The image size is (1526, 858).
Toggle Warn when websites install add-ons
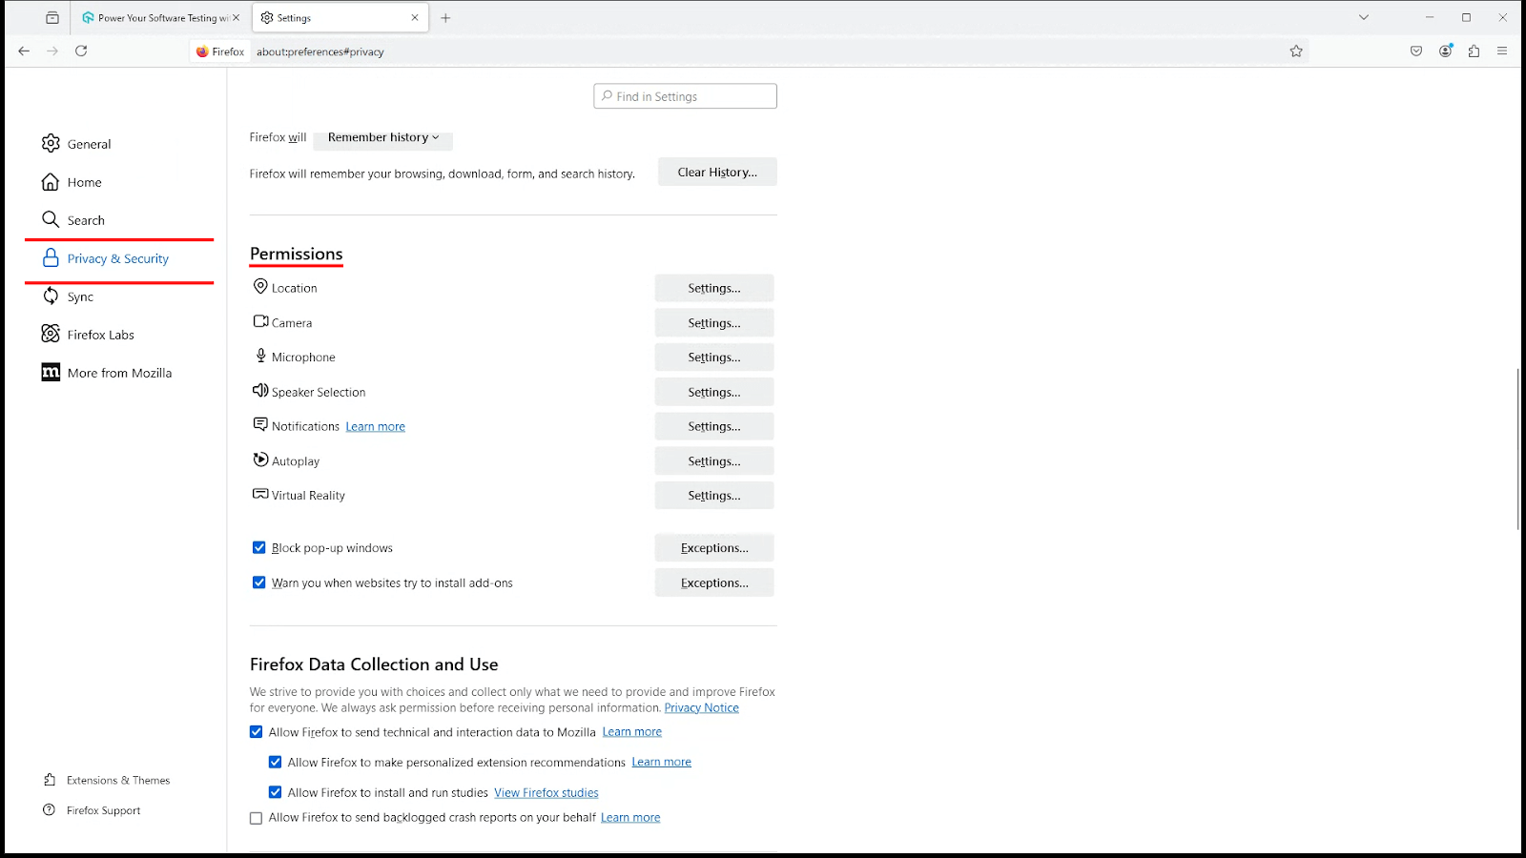point(258,582)
